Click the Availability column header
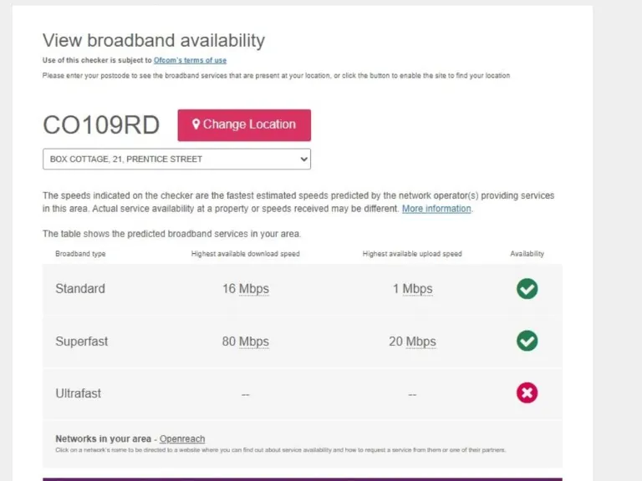The width and height of the screenshot is (642, 481). pyautogui.click(x=527, y=254)
